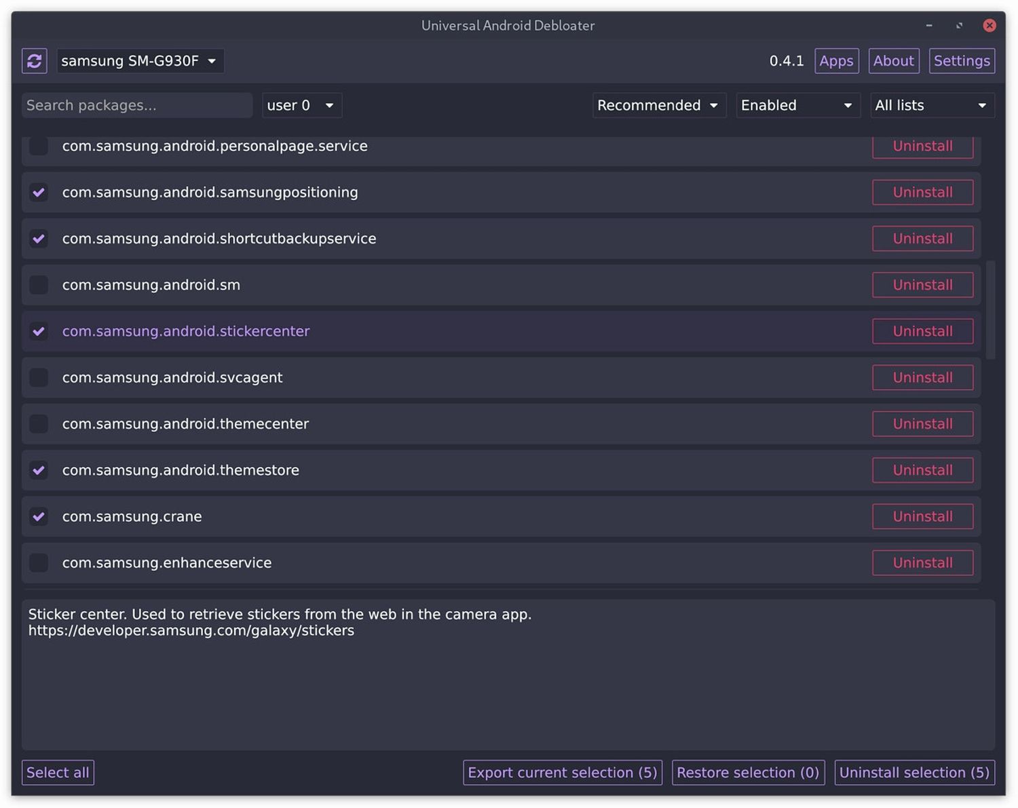The width and height of the screenshot is (1018, 808).
Task: Switch to the Apps view
Action: [x=836, y=61]
